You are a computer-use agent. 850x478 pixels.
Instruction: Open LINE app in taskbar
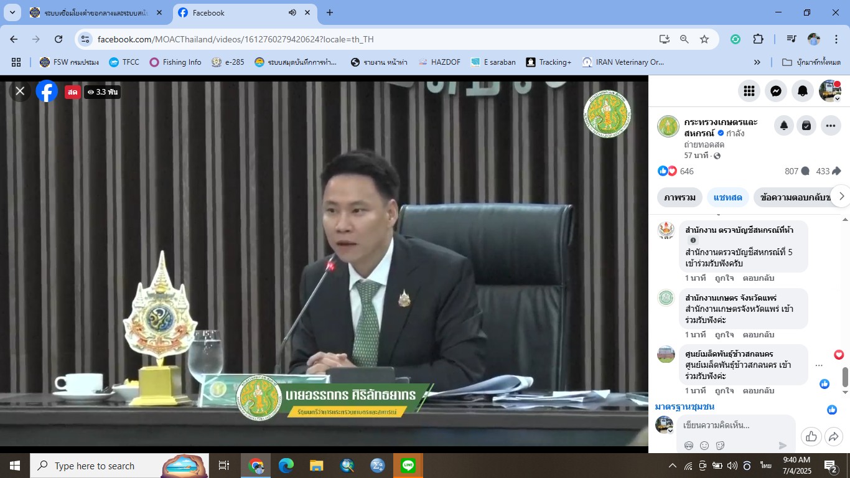point(408,466)
